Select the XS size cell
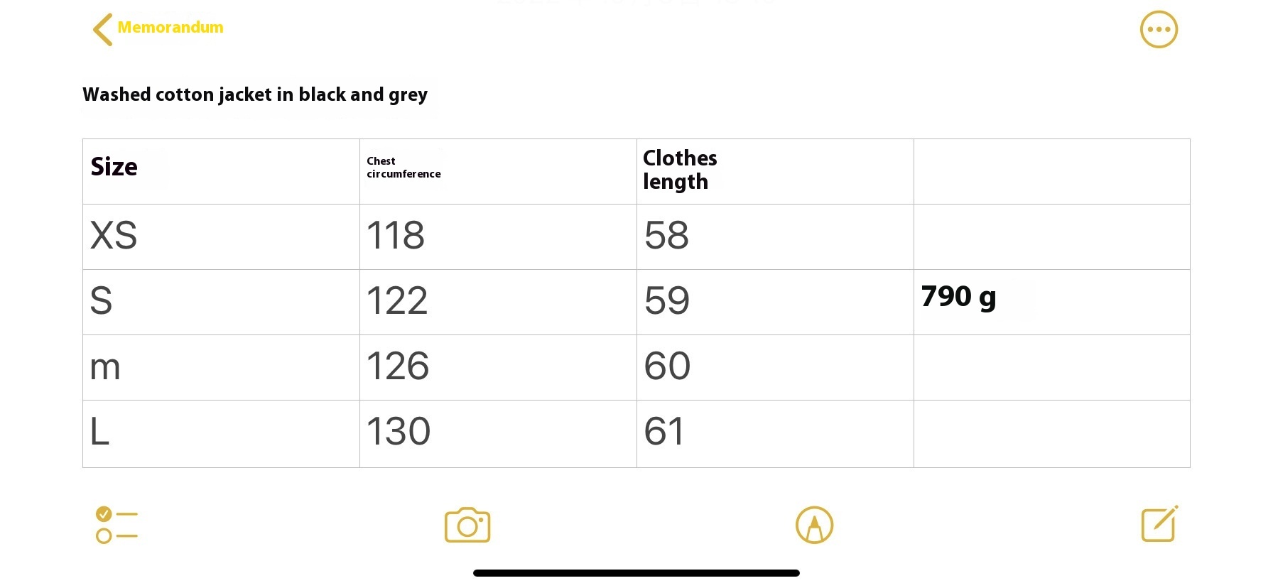The width and height of the screenshot is (1273, 588). [x=221, y=236]
